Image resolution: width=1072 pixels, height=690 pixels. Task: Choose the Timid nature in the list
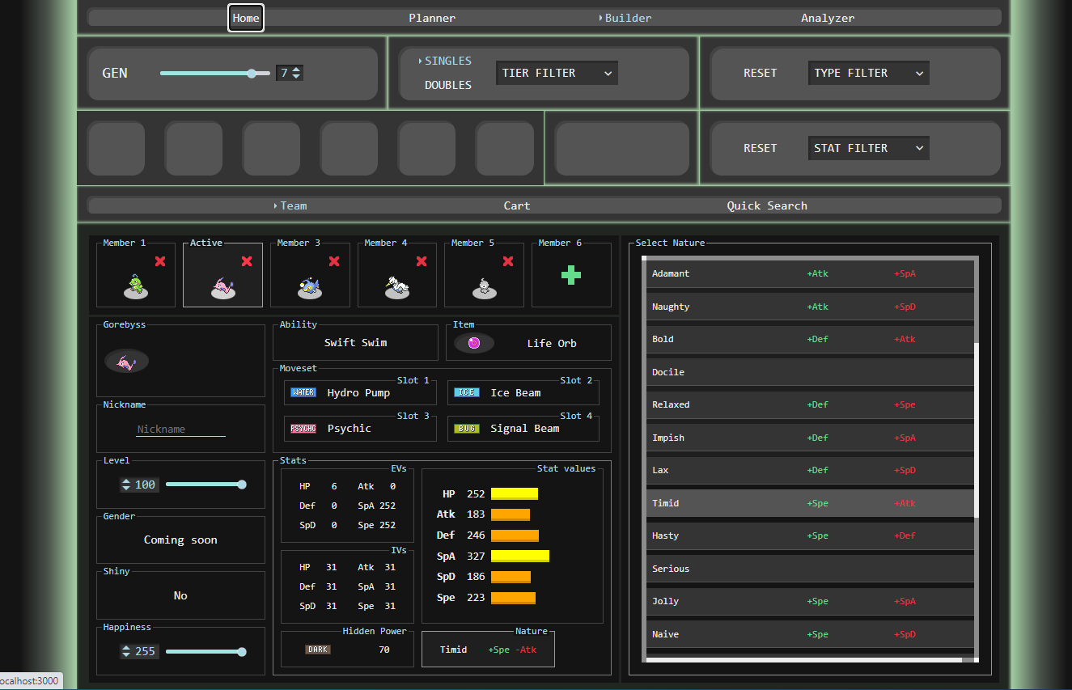tap(810, 503)
